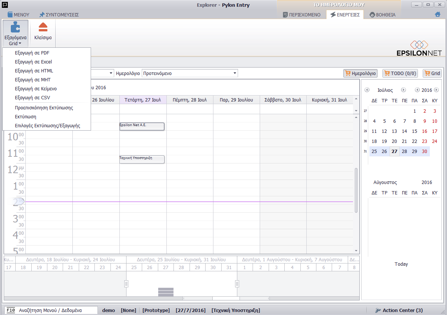This screenshot has width=447, height=315.
Task: Select week number 29 in mini calendar
Action: (x=365, y=131)
